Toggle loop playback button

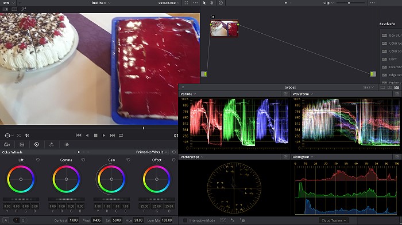pyautogui.click(x=121, y=135)
